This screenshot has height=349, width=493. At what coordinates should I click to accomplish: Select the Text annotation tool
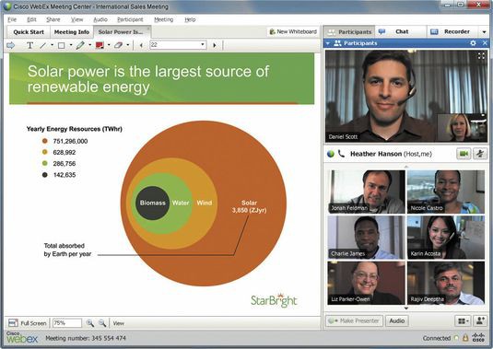(x=29, y=45)
